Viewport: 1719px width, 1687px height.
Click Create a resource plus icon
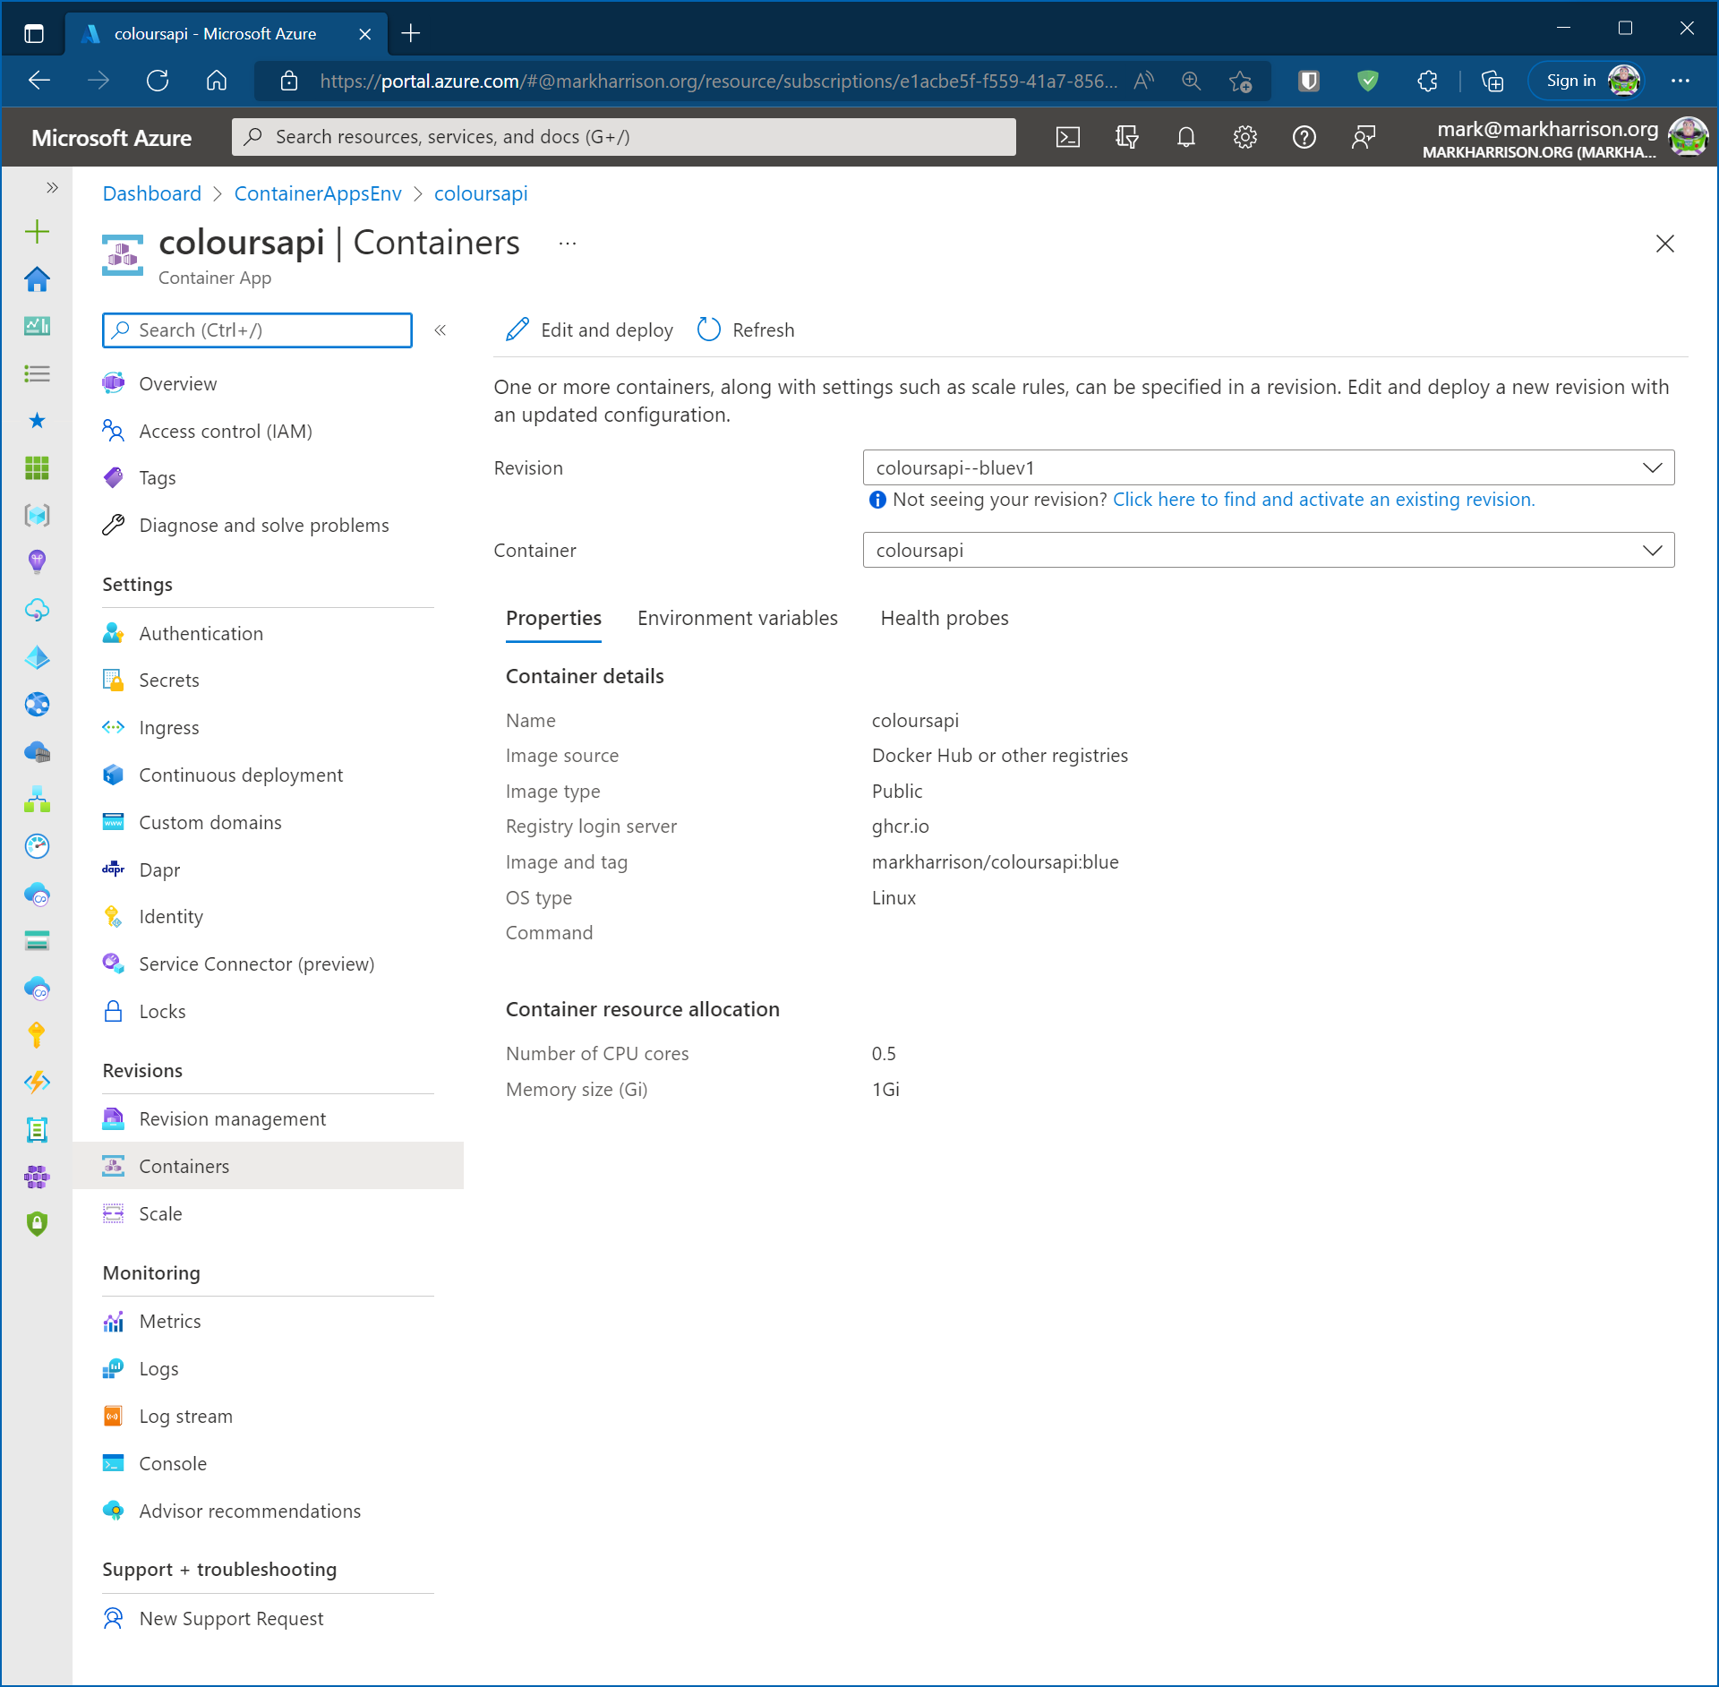[x=37, y=232]
